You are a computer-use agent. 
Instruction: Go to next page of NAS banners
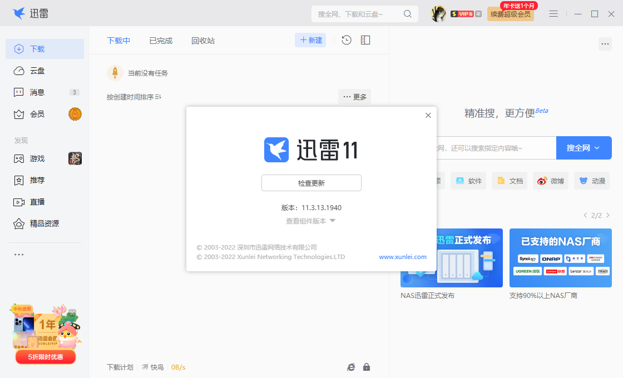pyautogui.click(x=607, y=215)
